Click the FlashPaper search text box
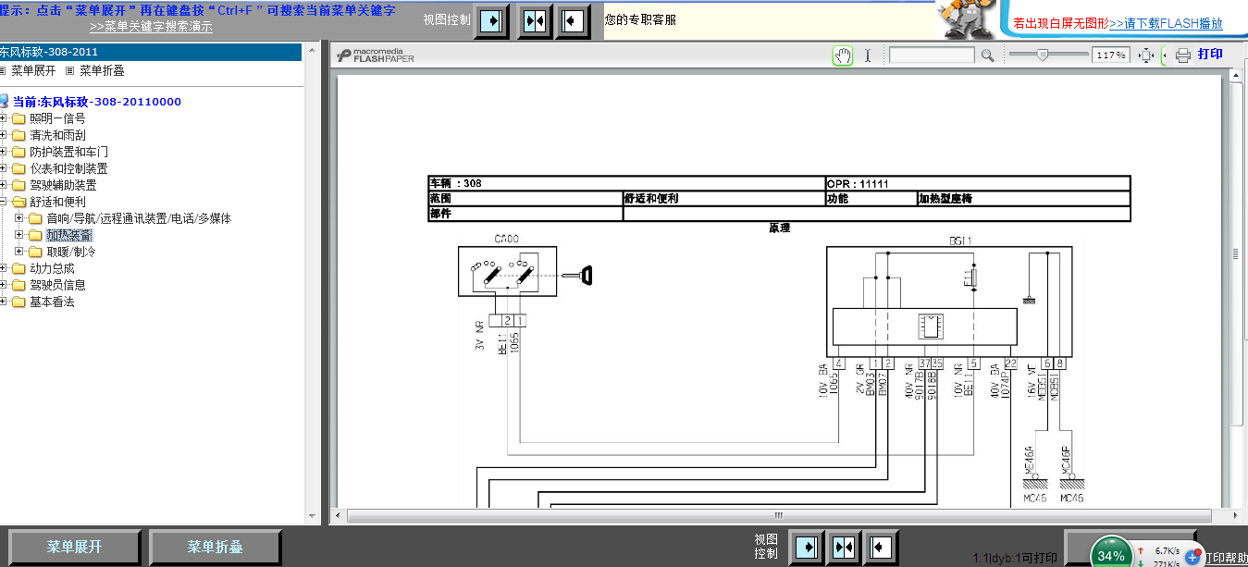 click(932, 55)
